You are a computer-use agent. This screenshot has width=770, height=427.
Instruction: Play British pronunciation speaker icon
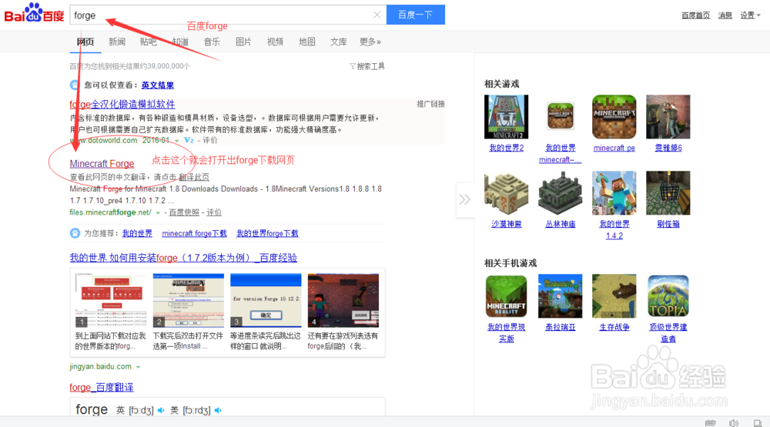point(161,410)
